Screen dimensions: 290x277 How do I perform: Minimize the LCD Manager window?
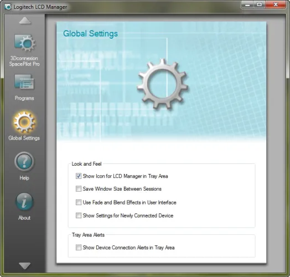tap(247, 4)
